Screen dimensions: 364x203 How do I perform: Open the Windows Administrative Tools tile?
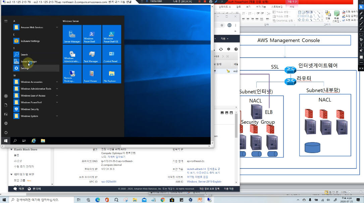click(x=72, y=54)
